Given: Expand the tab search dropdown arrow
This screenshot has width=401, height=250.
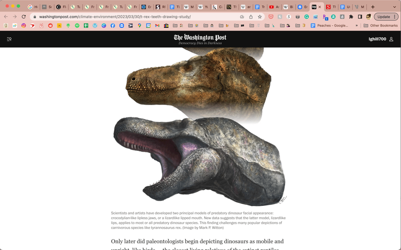Looking at the screenshot, I should pyautogui.click(x=394, y=7).
